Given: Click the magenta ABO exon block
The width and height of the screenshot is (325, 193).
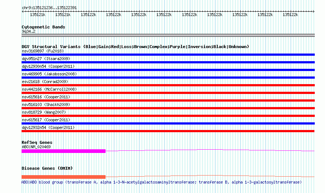Looking at the screenshot, I should click(x=64, y=151).
